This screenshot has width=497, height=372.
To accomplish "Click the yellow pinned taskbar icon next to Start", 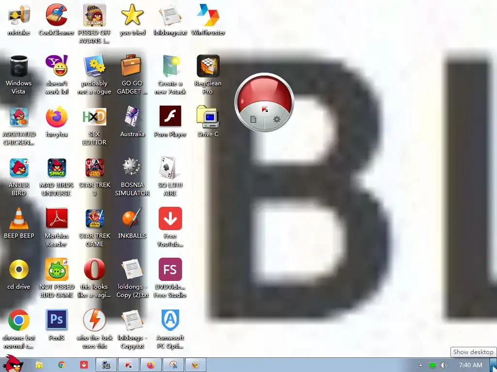I will coord(39,365).
